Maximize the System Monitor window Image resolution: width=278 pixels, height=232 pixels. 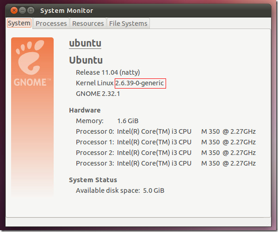[x=31, y=11]
